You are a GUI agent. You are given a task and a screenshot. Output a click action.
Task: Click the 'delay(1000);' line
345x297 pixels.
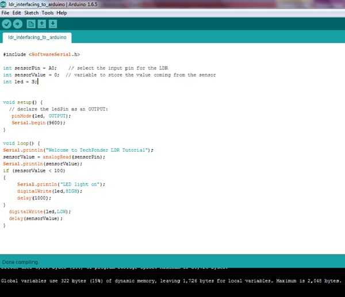[34, 198]
